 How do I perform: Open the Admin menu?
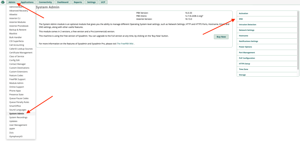point(12,2)
